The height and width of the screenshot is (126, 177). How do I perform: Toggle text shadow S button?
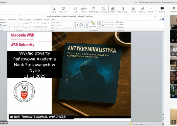[17, 27]
